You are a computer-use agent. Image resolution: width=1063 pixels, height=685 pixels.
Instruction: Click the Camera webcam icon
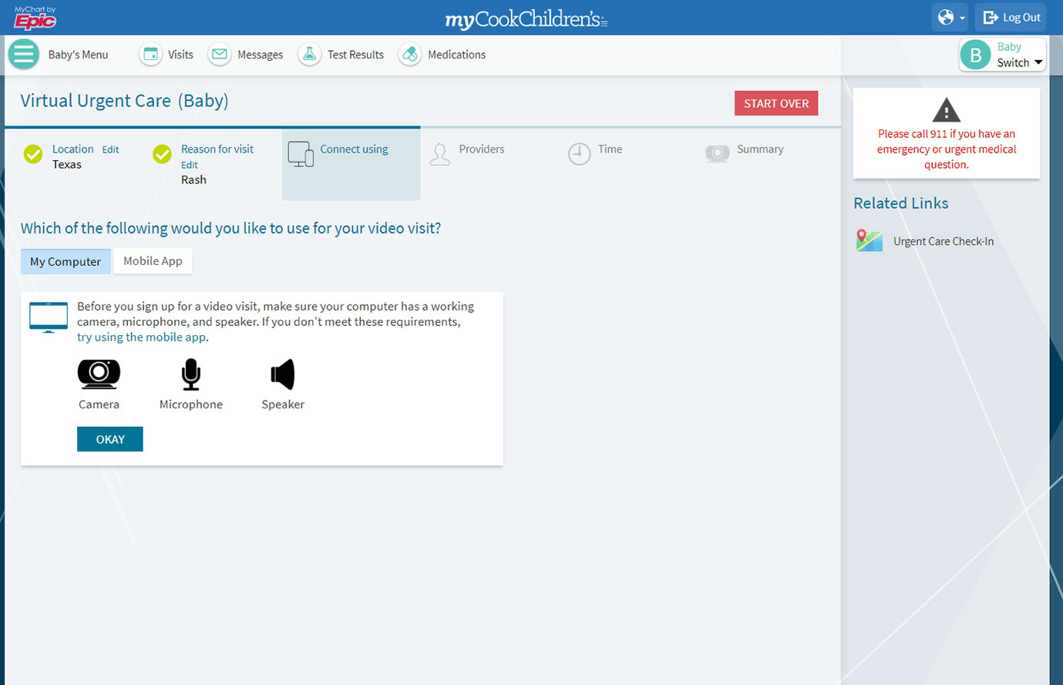tap(99, 374)
